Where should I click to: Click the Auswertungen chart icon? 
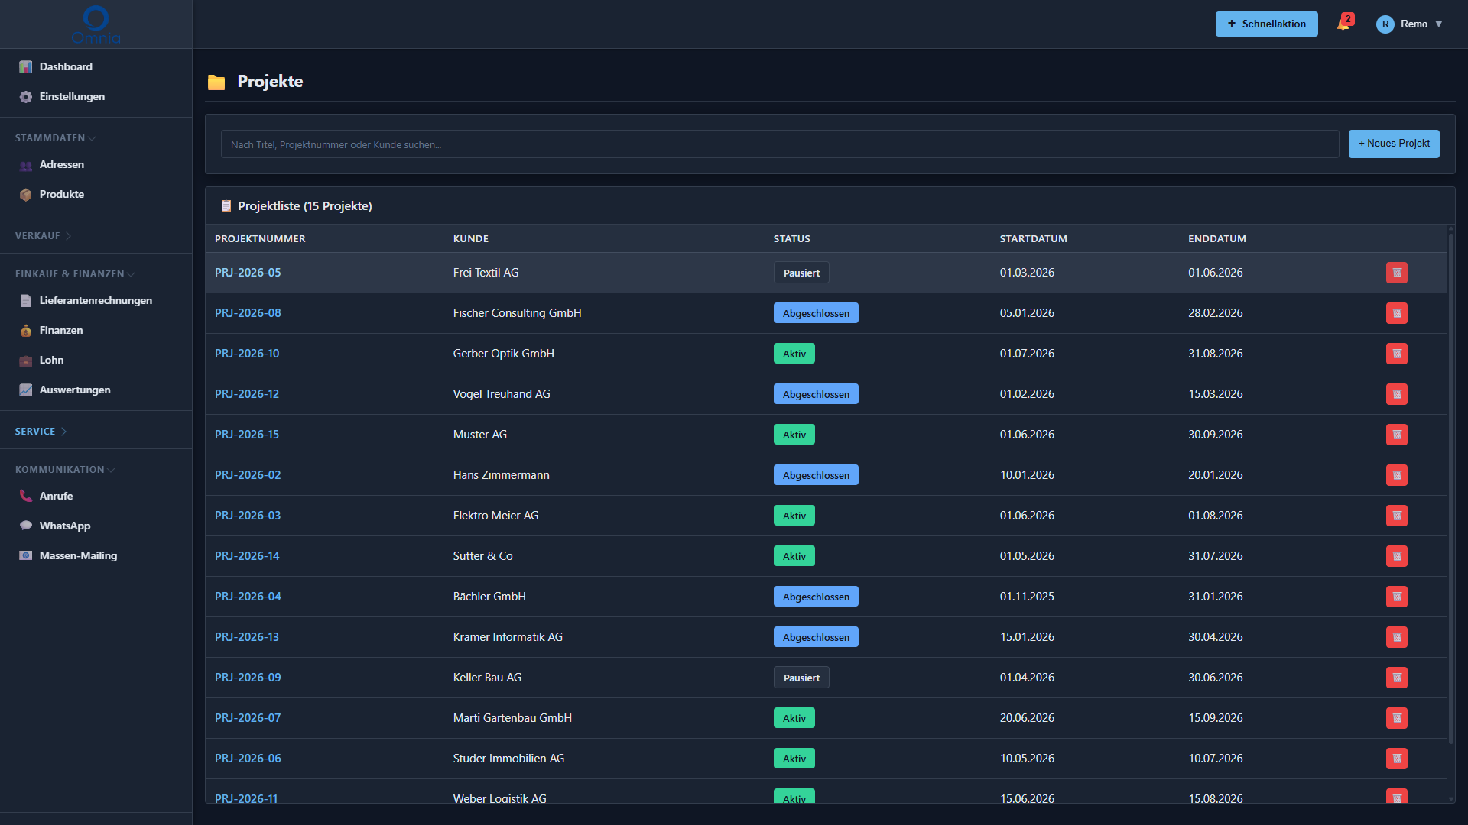click(26, 390)
